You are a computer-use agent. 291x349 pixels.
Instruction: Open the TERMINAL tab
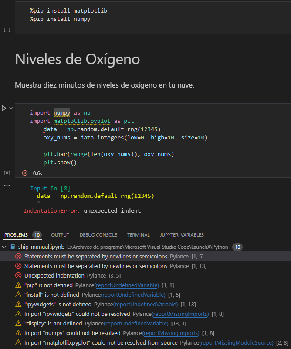pos(139,235)
